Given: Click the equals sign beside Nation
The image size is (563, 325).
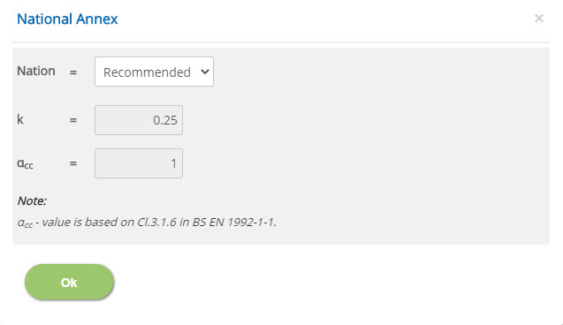Looking at the screenshot, I should click(73, 72).
